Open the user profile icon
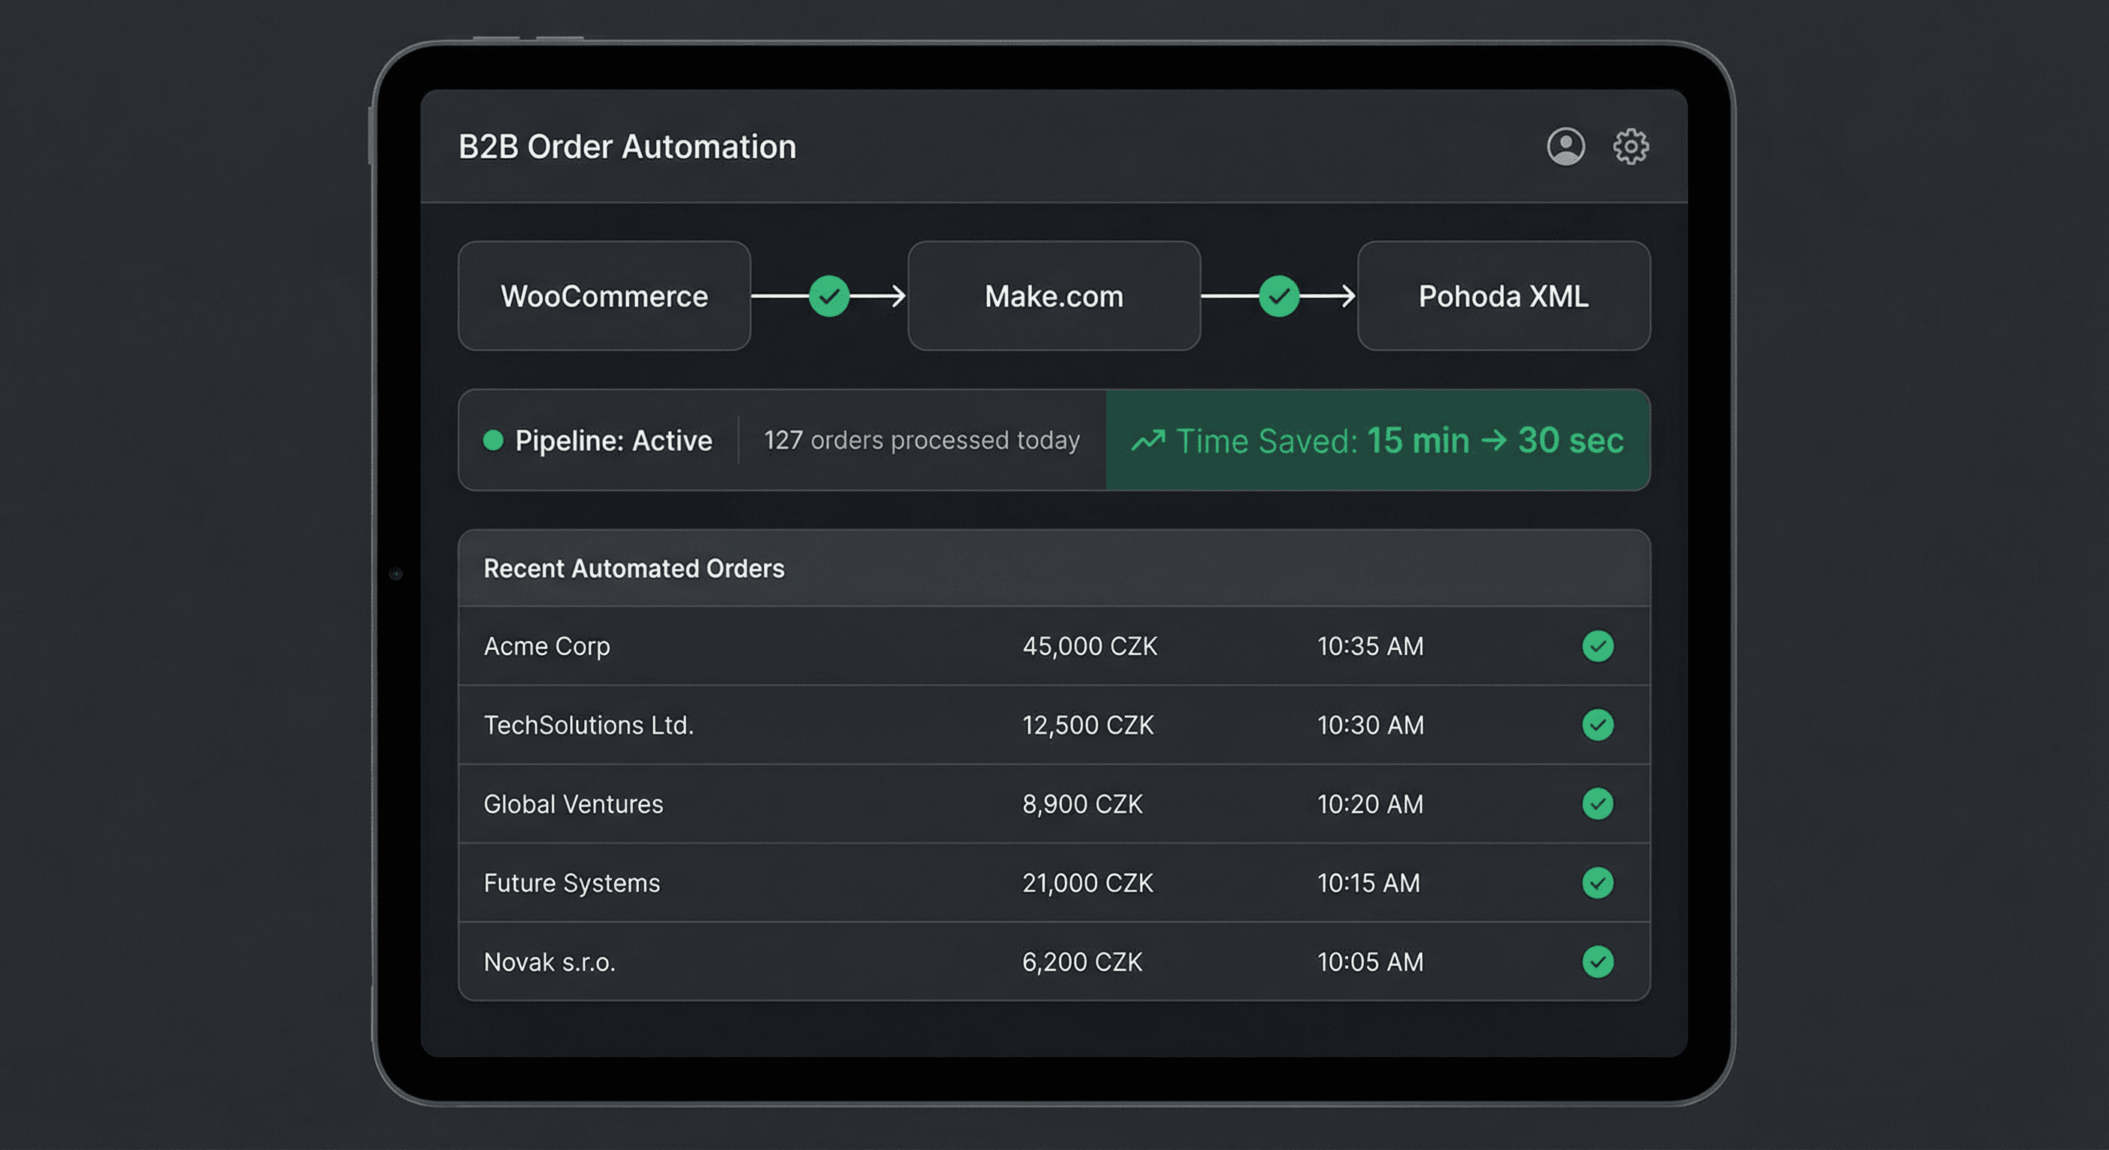This screenshot has height=1150, width=2109. (x=1566, y=146)
